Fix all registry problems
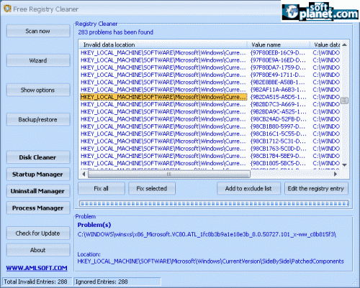Screen dimensions: 360x288 click(x=102, y=189)
